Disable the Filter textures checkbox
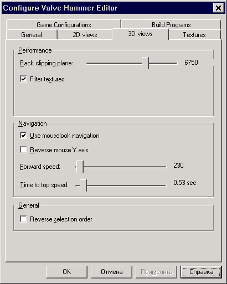 [x=23, y=79]
